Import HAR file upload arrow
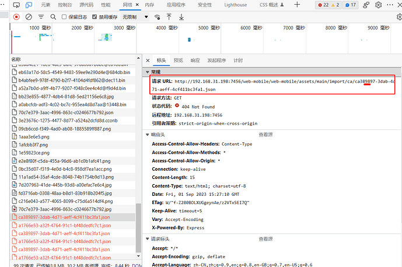 [x=169, y=17]
